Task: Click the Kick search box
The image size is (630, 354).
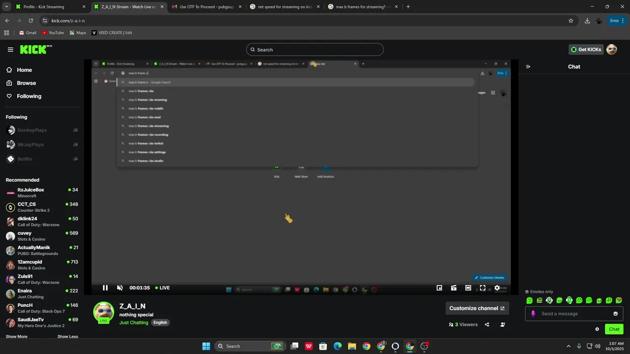Action: click(x=315, y=50)
